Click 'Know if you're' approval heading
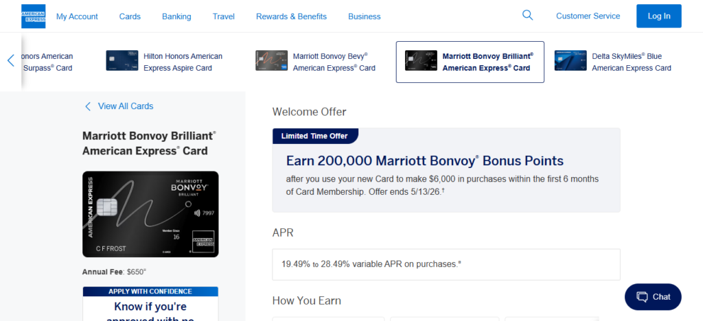The height and width of the screenshot is (321, 703). [x=150, y=307]
